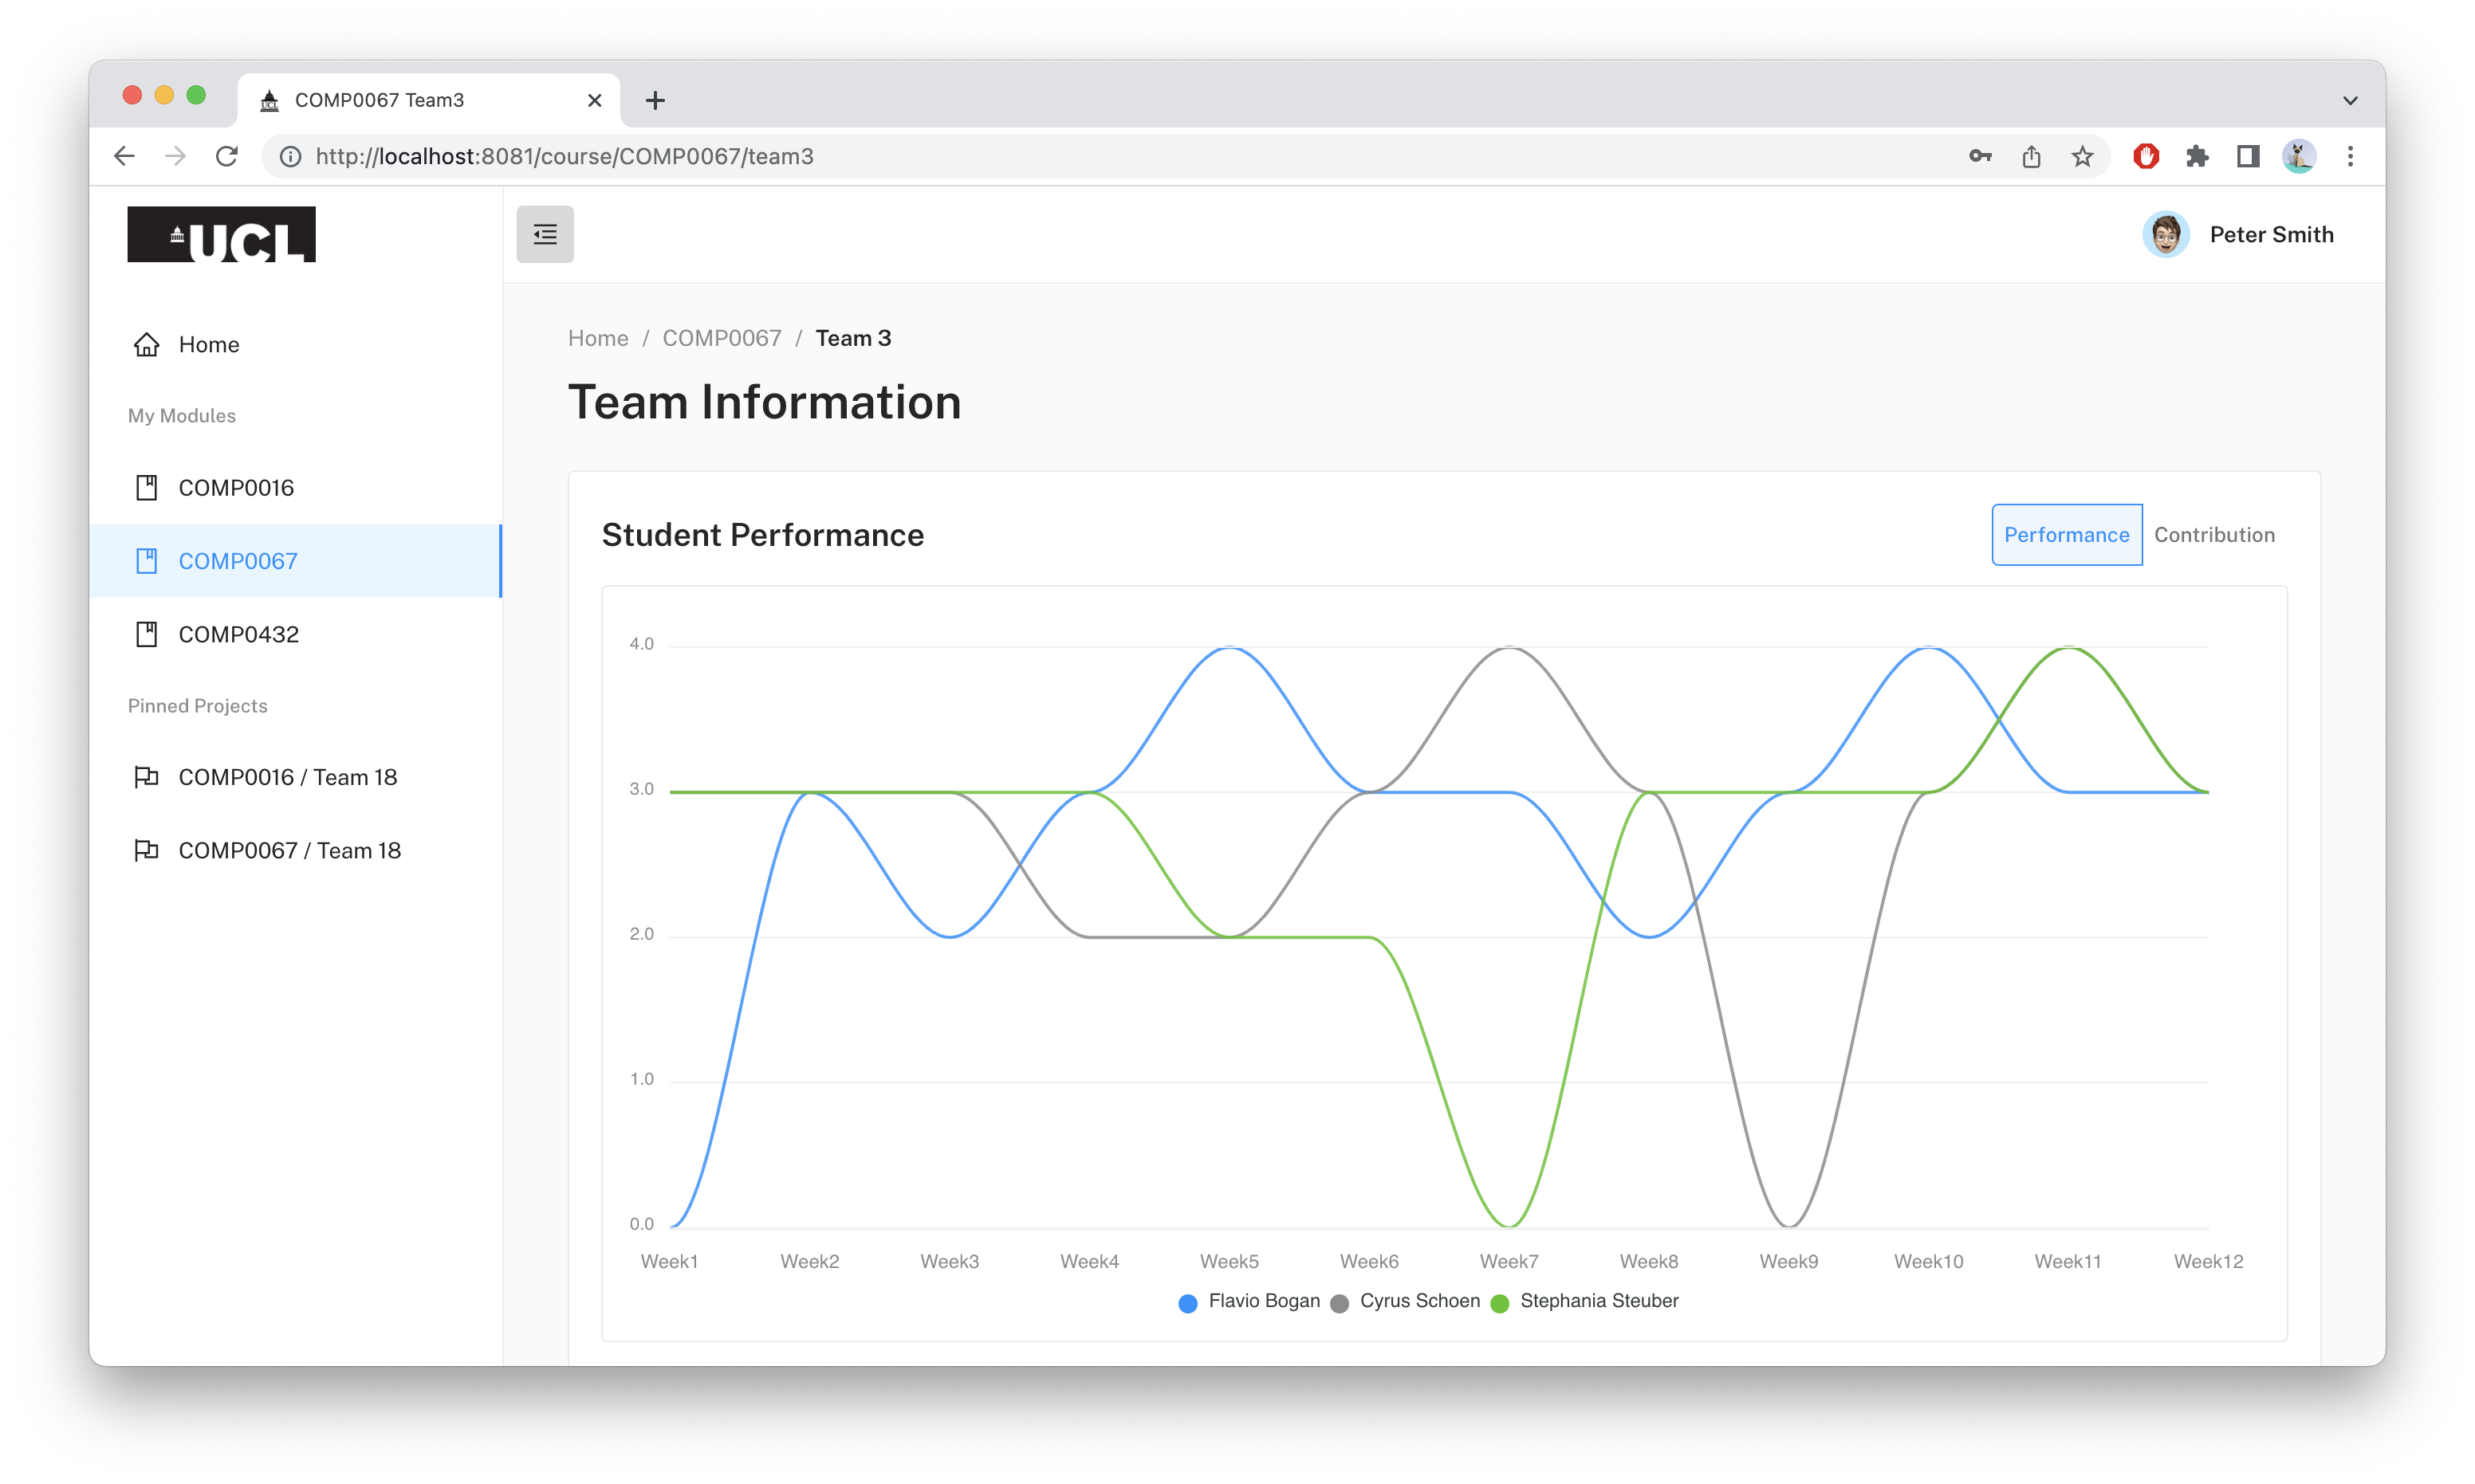The height and width of the screenshot is (1484, 2475).
Task: Click the COMP0432 module book icon
Action: (147, 634)
